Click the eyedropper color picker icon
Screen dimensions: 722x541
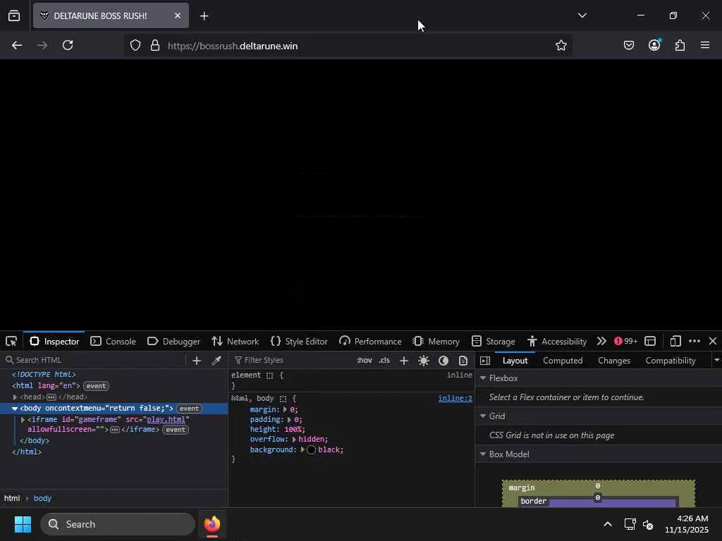pyautogui.click(x=216, y=360)
